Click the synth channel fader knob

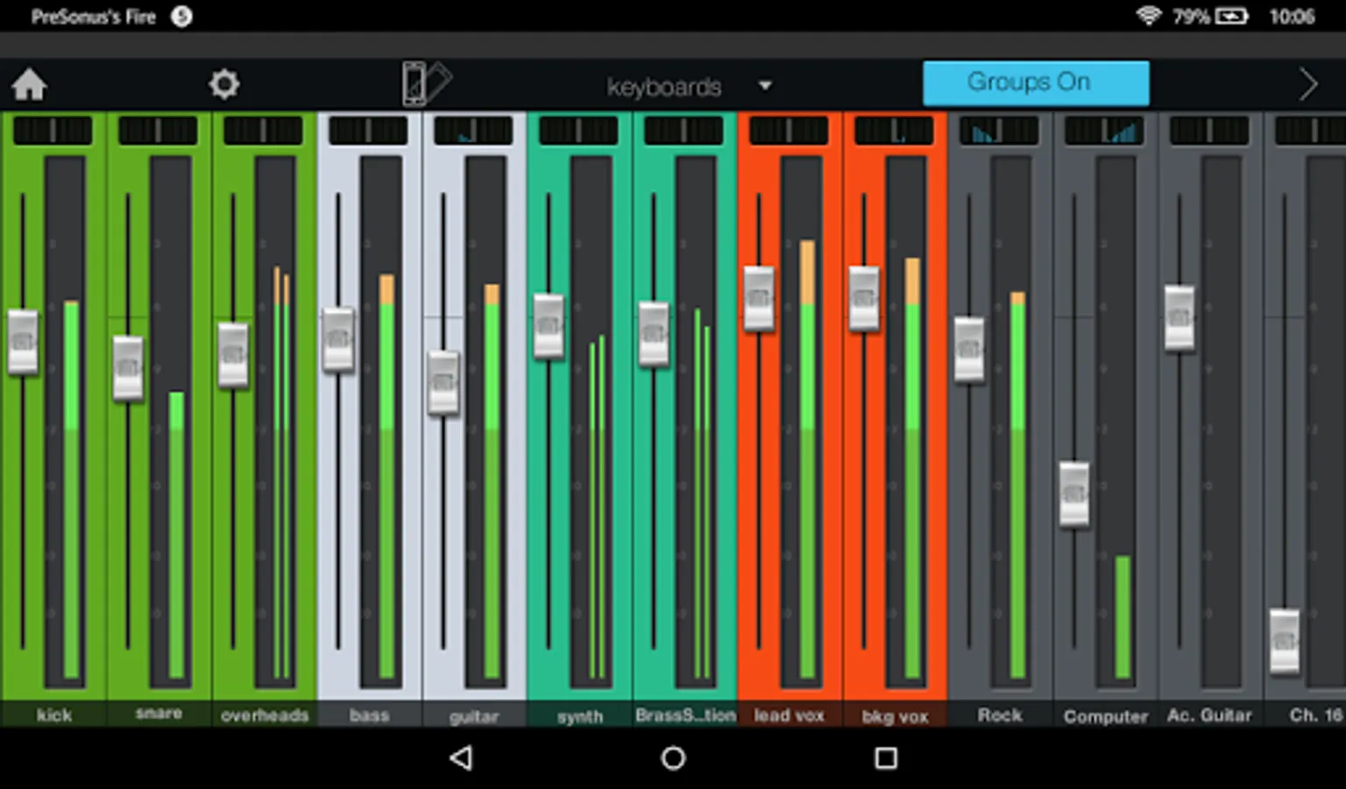click(x=549, y=326)
